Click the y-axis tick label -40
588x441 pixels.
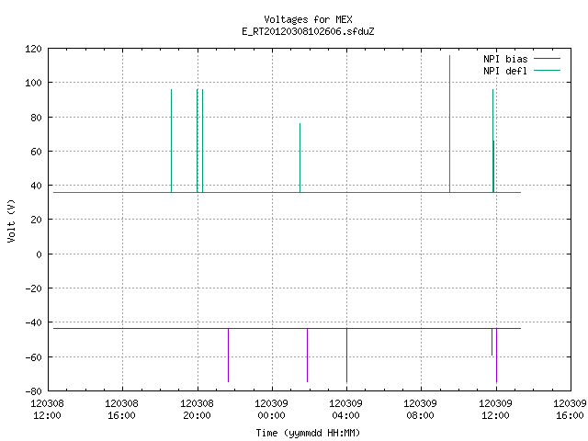click(33, 322)
